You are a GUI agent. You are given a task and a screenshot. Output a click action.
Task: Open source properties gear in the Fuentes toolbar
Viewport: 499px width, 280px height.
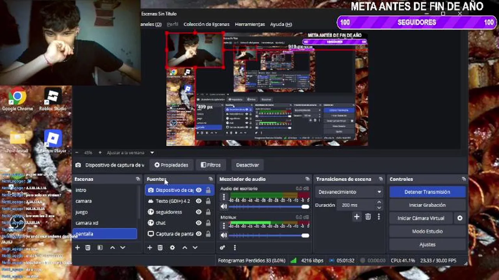coord(172,247)
